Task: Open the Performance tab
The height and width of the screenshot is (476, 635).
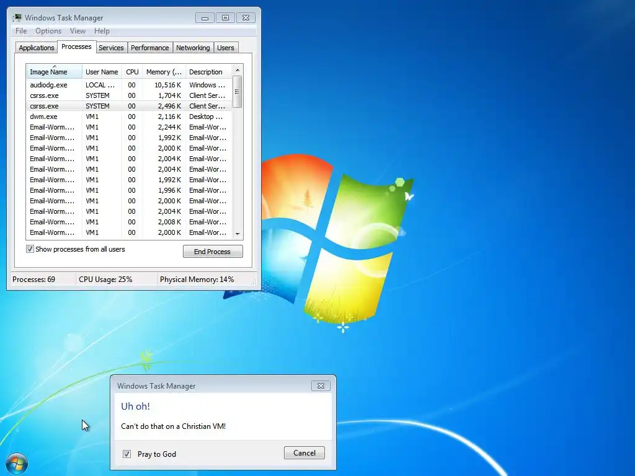Action: point(150,48)
